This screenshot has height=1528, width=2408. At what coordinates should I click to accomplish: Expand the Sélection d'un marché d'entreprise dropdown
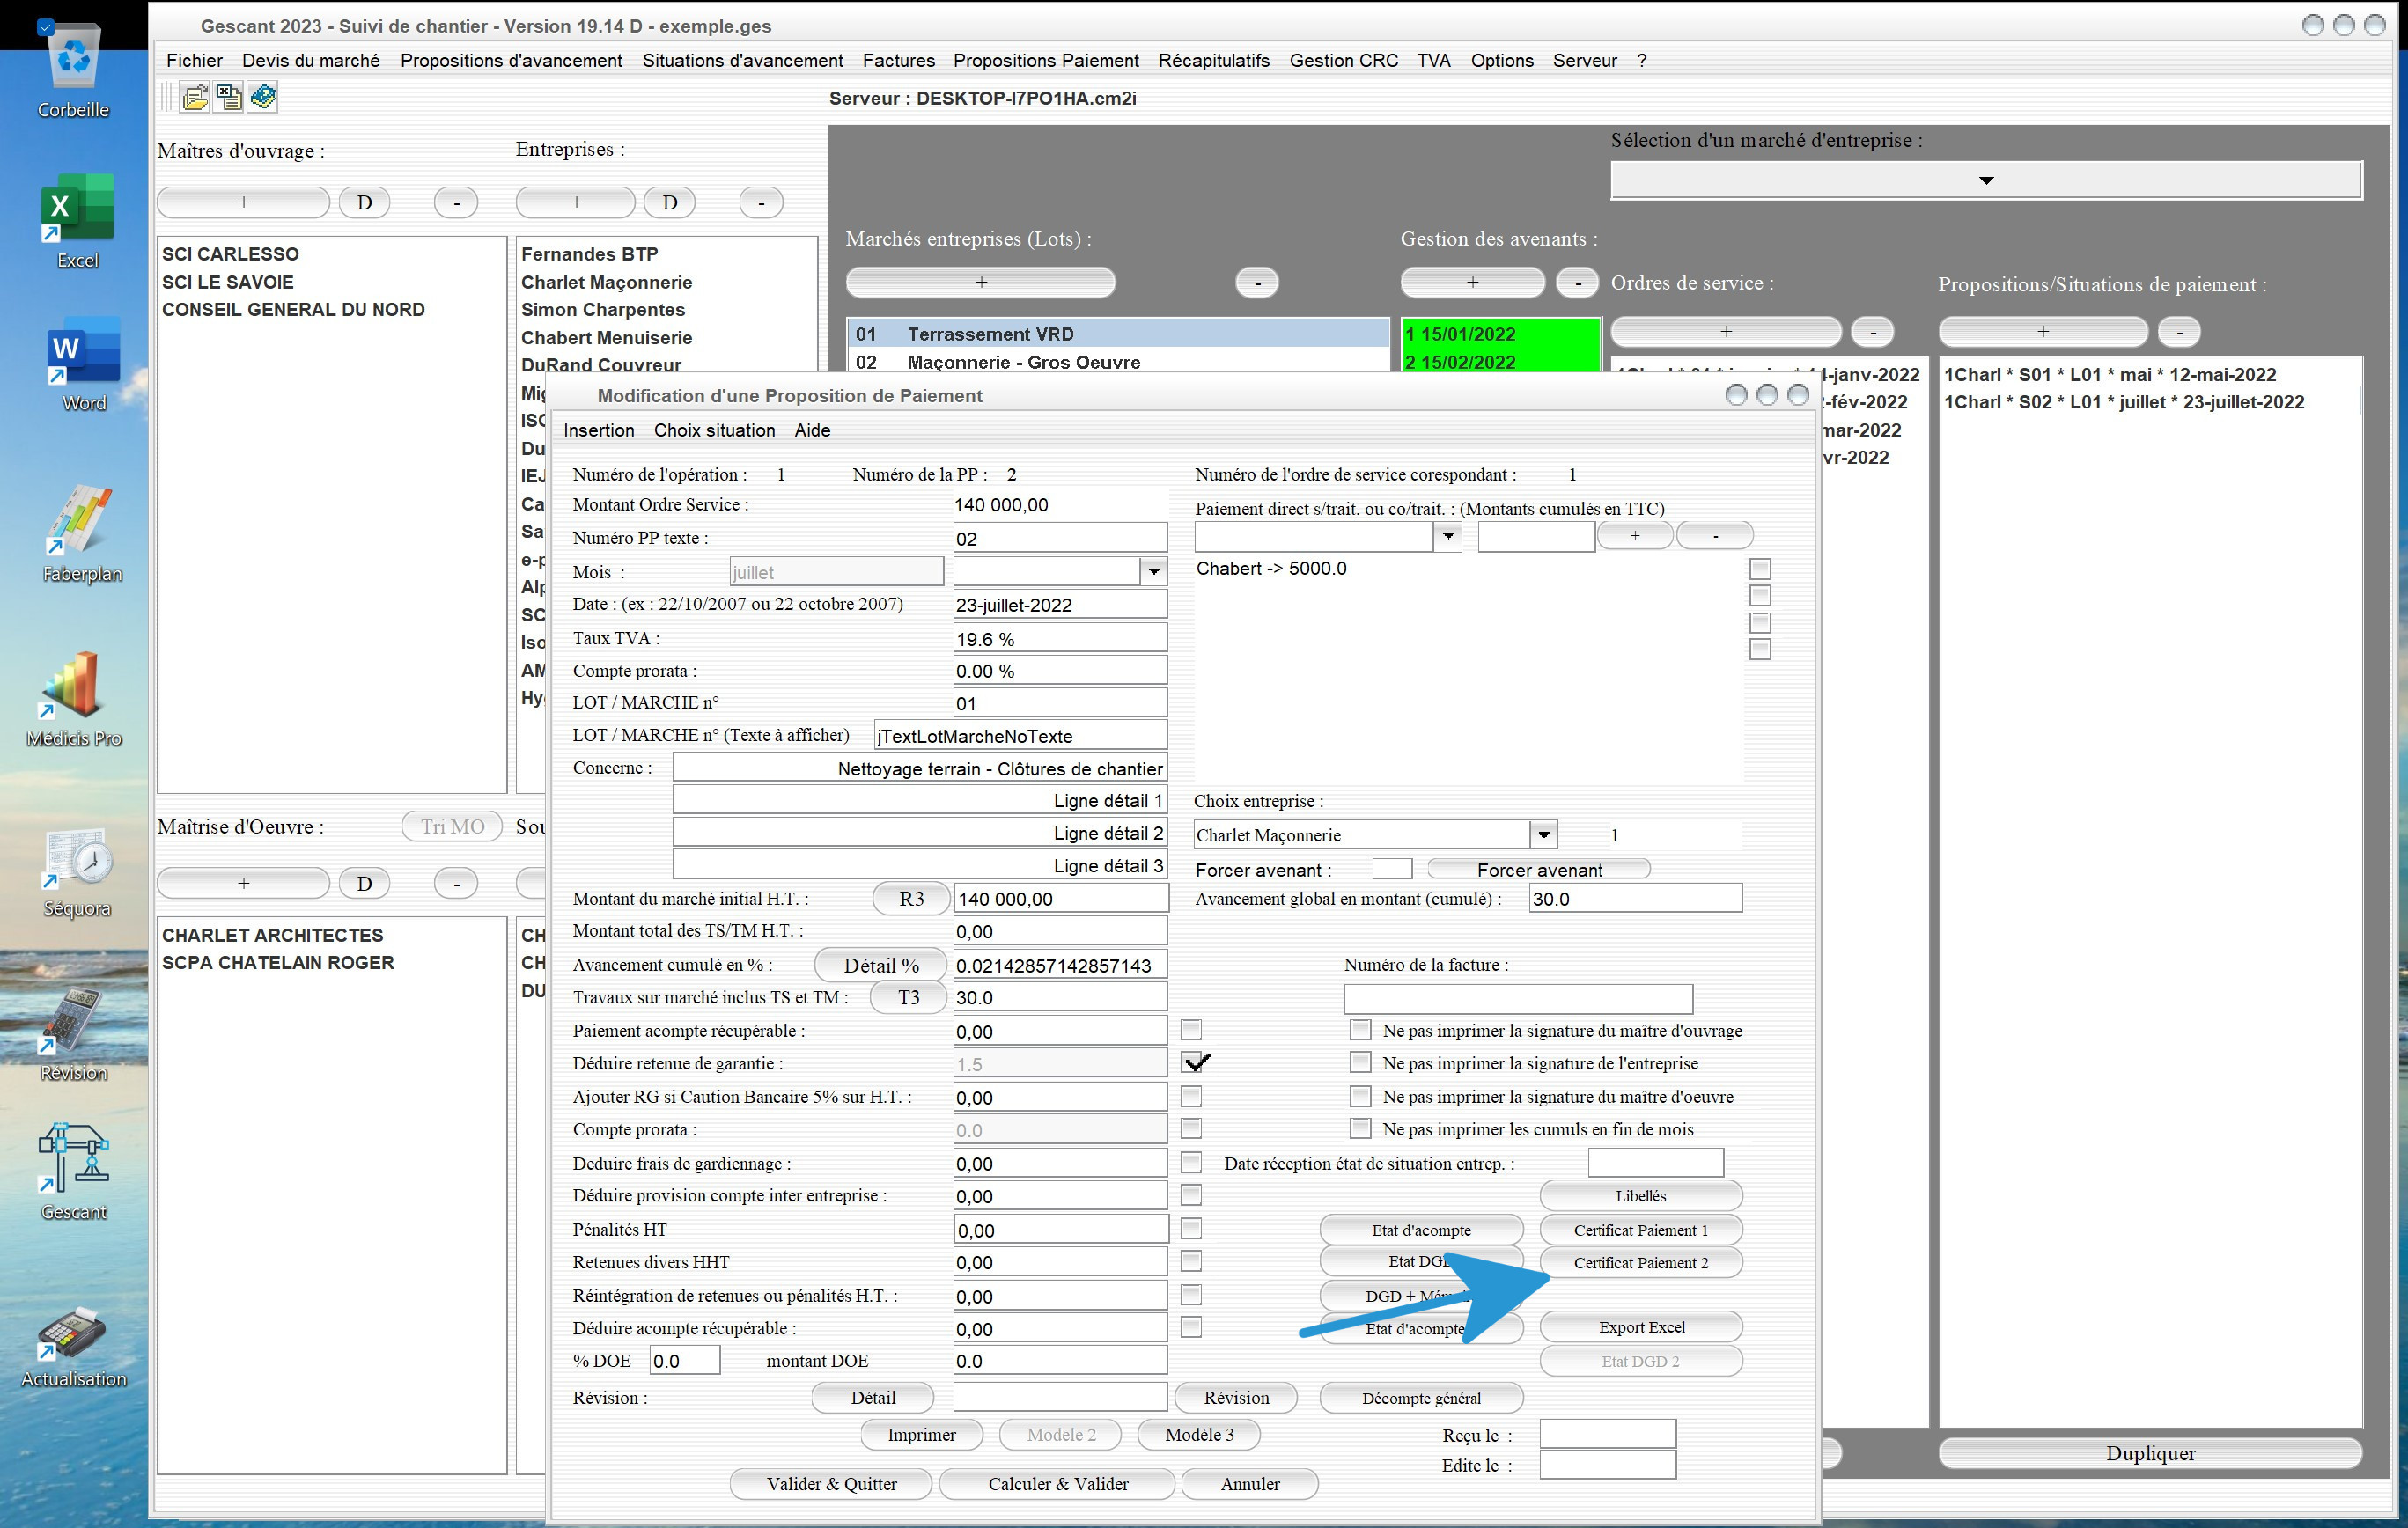tap(1986, 180)
